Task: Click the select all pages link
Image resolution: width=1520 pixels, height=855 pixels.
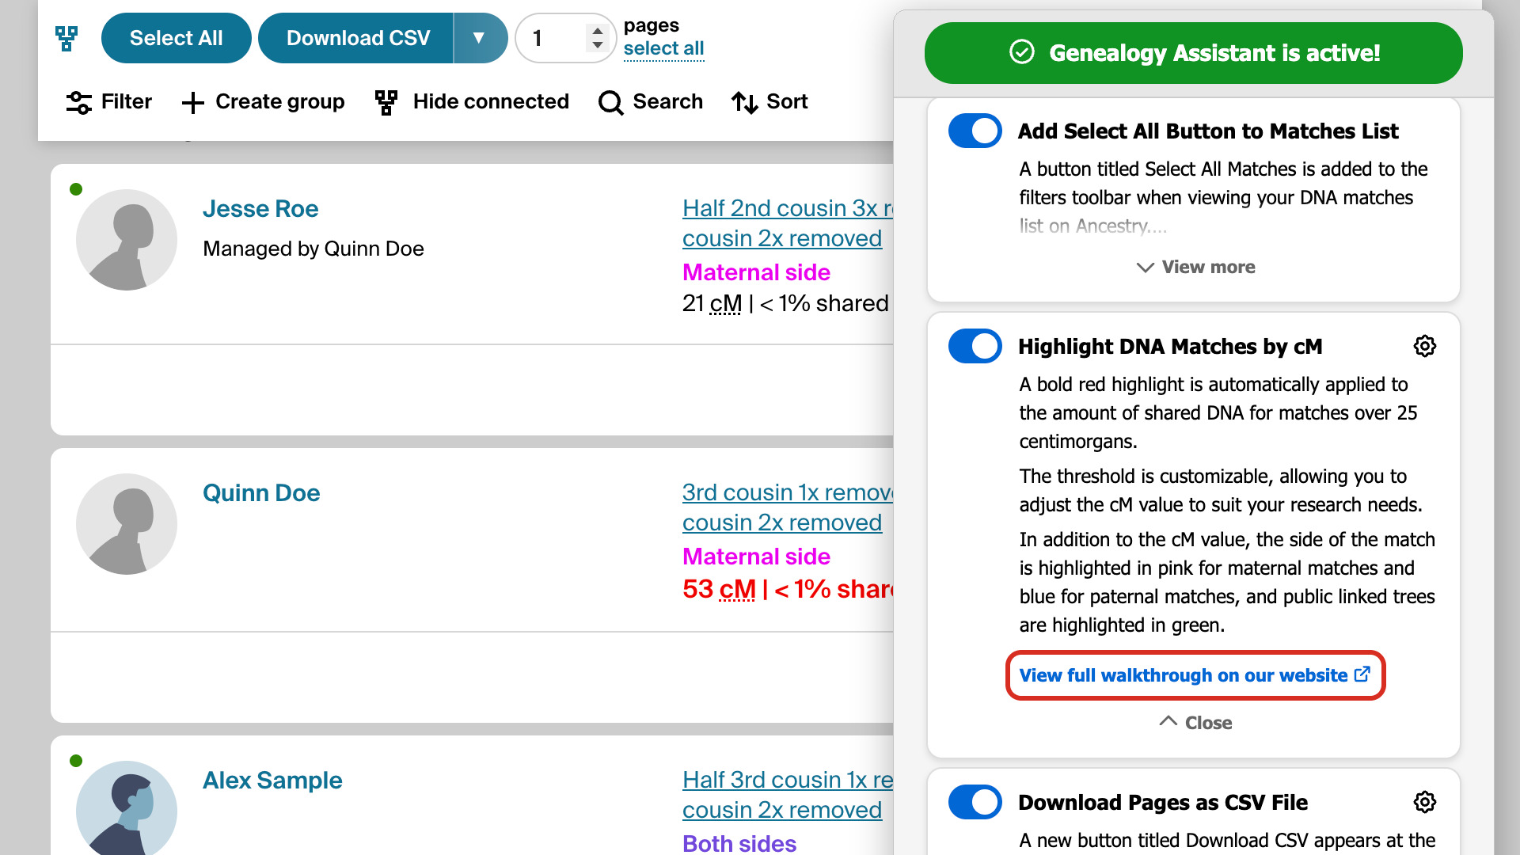Action: click(663, 49)
